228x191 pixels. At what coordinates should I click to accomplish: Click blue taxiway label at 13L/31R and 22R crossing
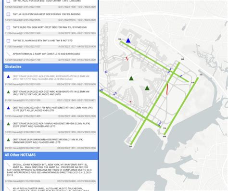169,71
